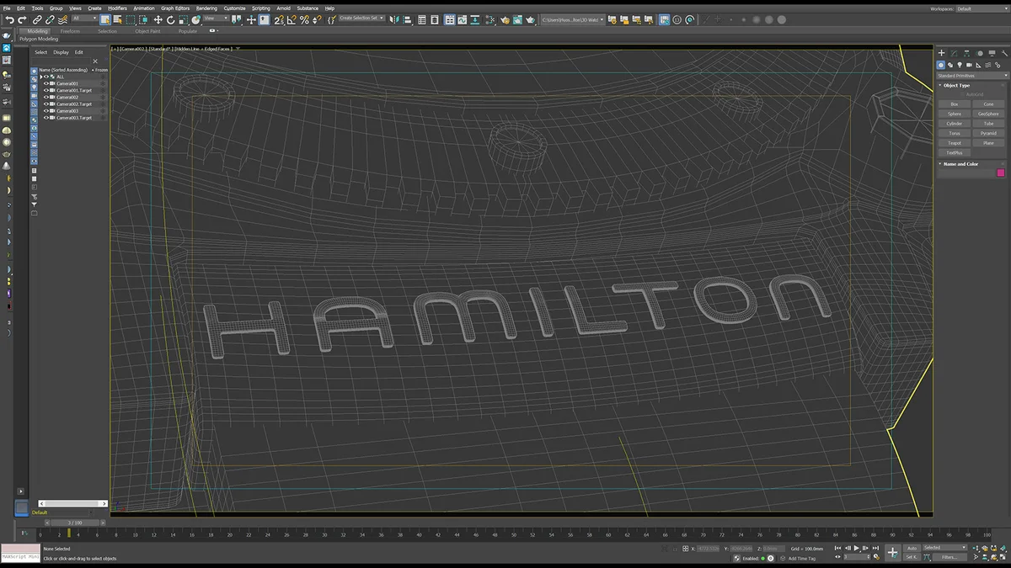Select the Select and Rotate tool
This screenshot has width=1011, height=568.
click(171, 19)
